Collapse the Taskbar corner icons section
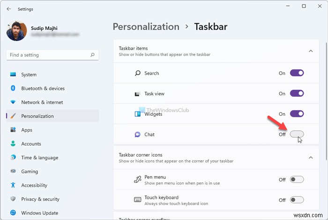 point(310,157)
